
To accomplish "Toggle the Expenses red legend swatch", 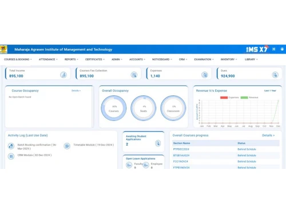I will pos(224,98).
